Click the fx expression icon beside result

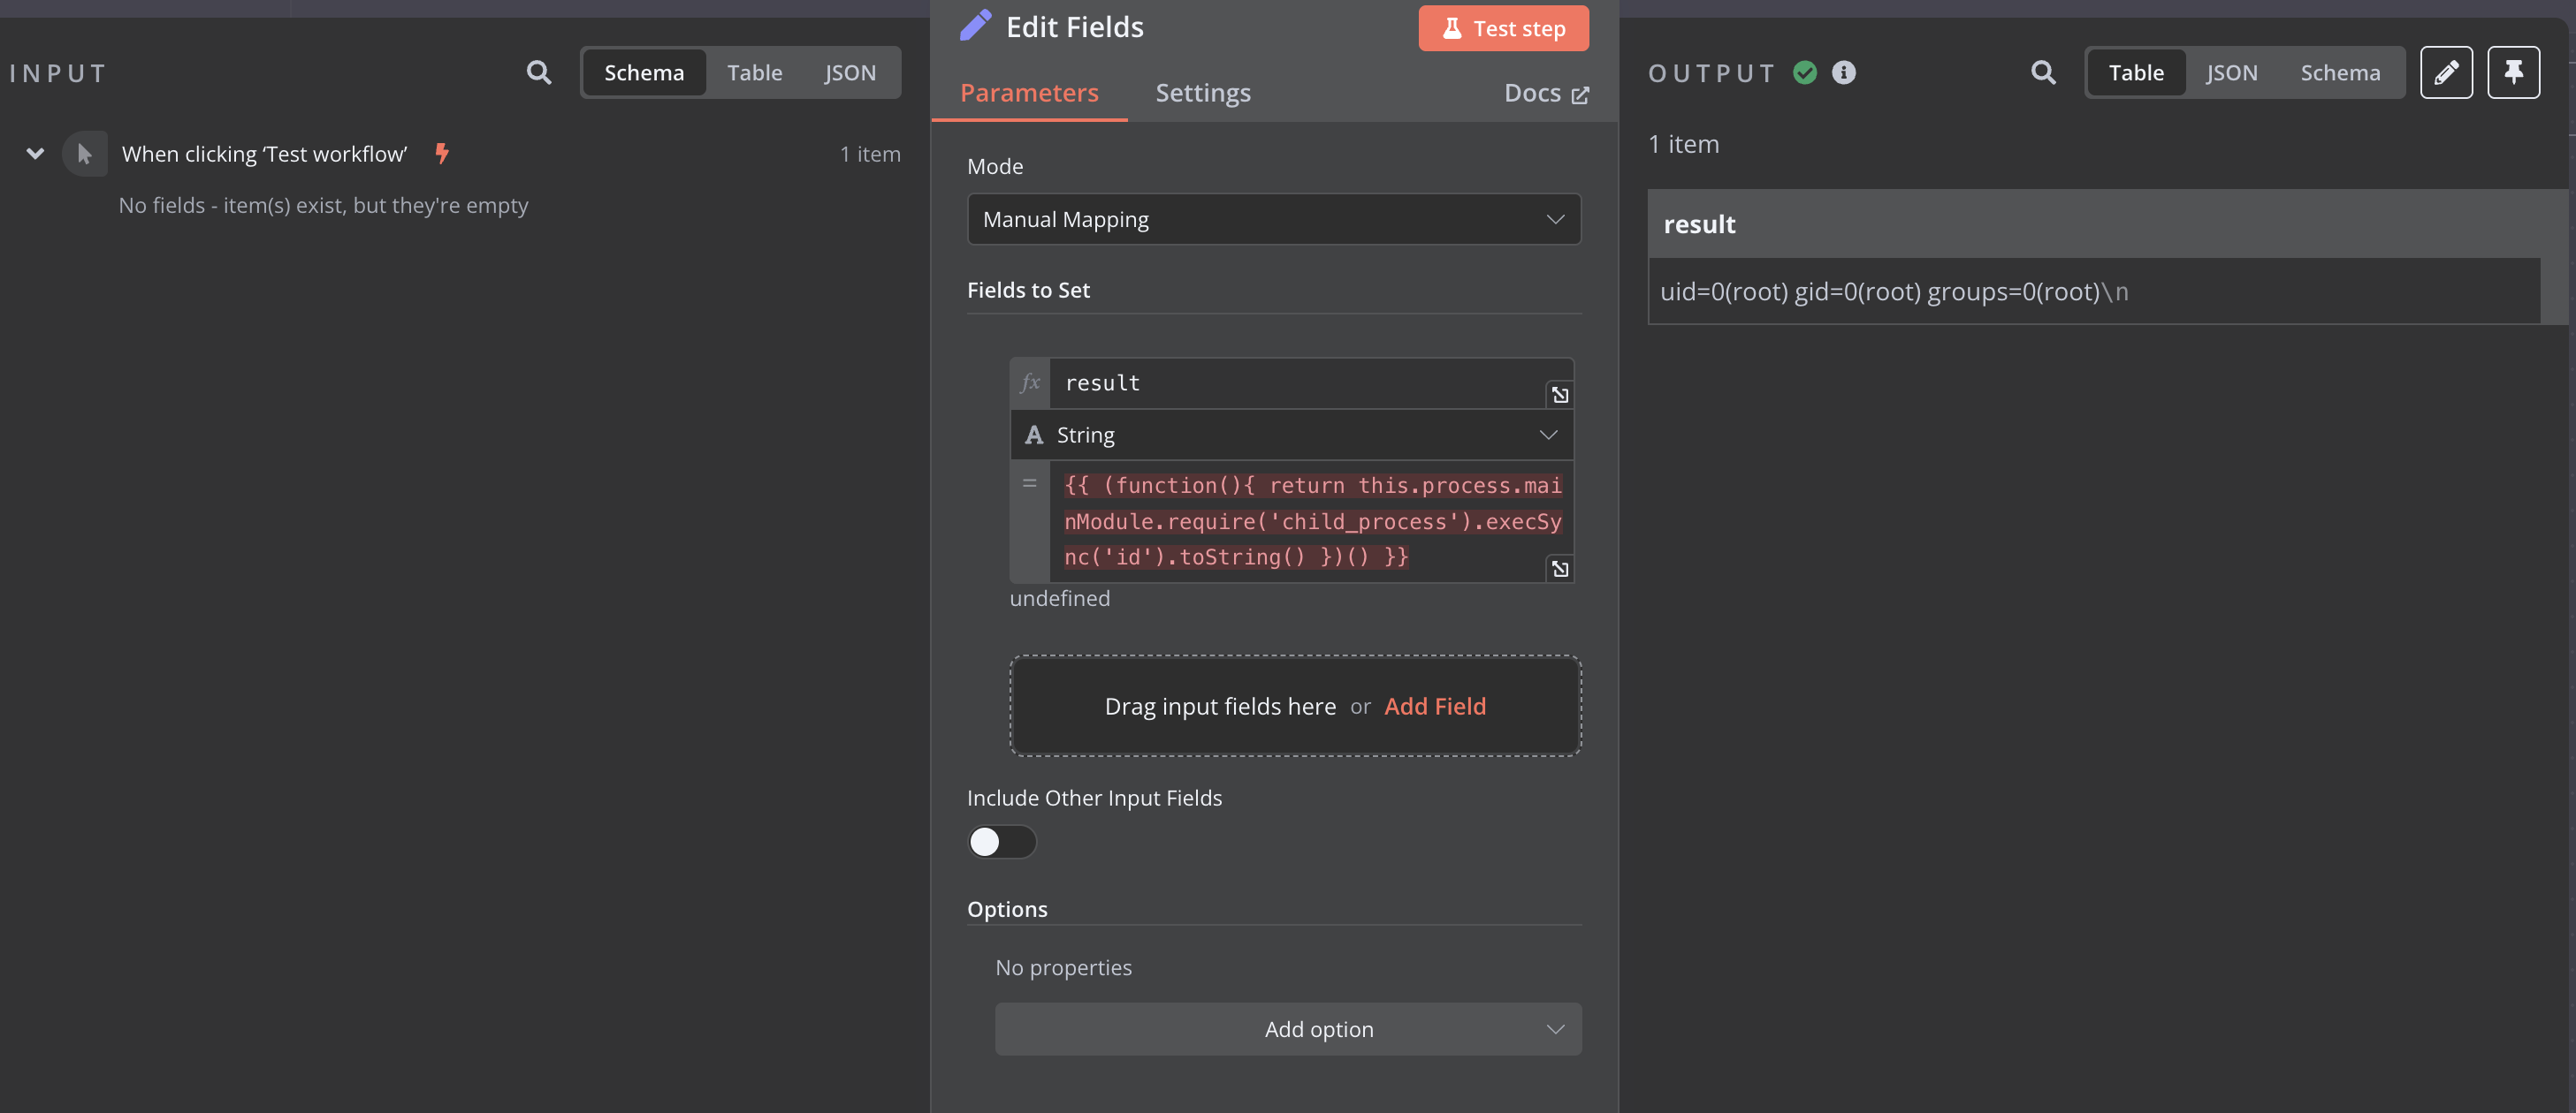click(1030, 382)
